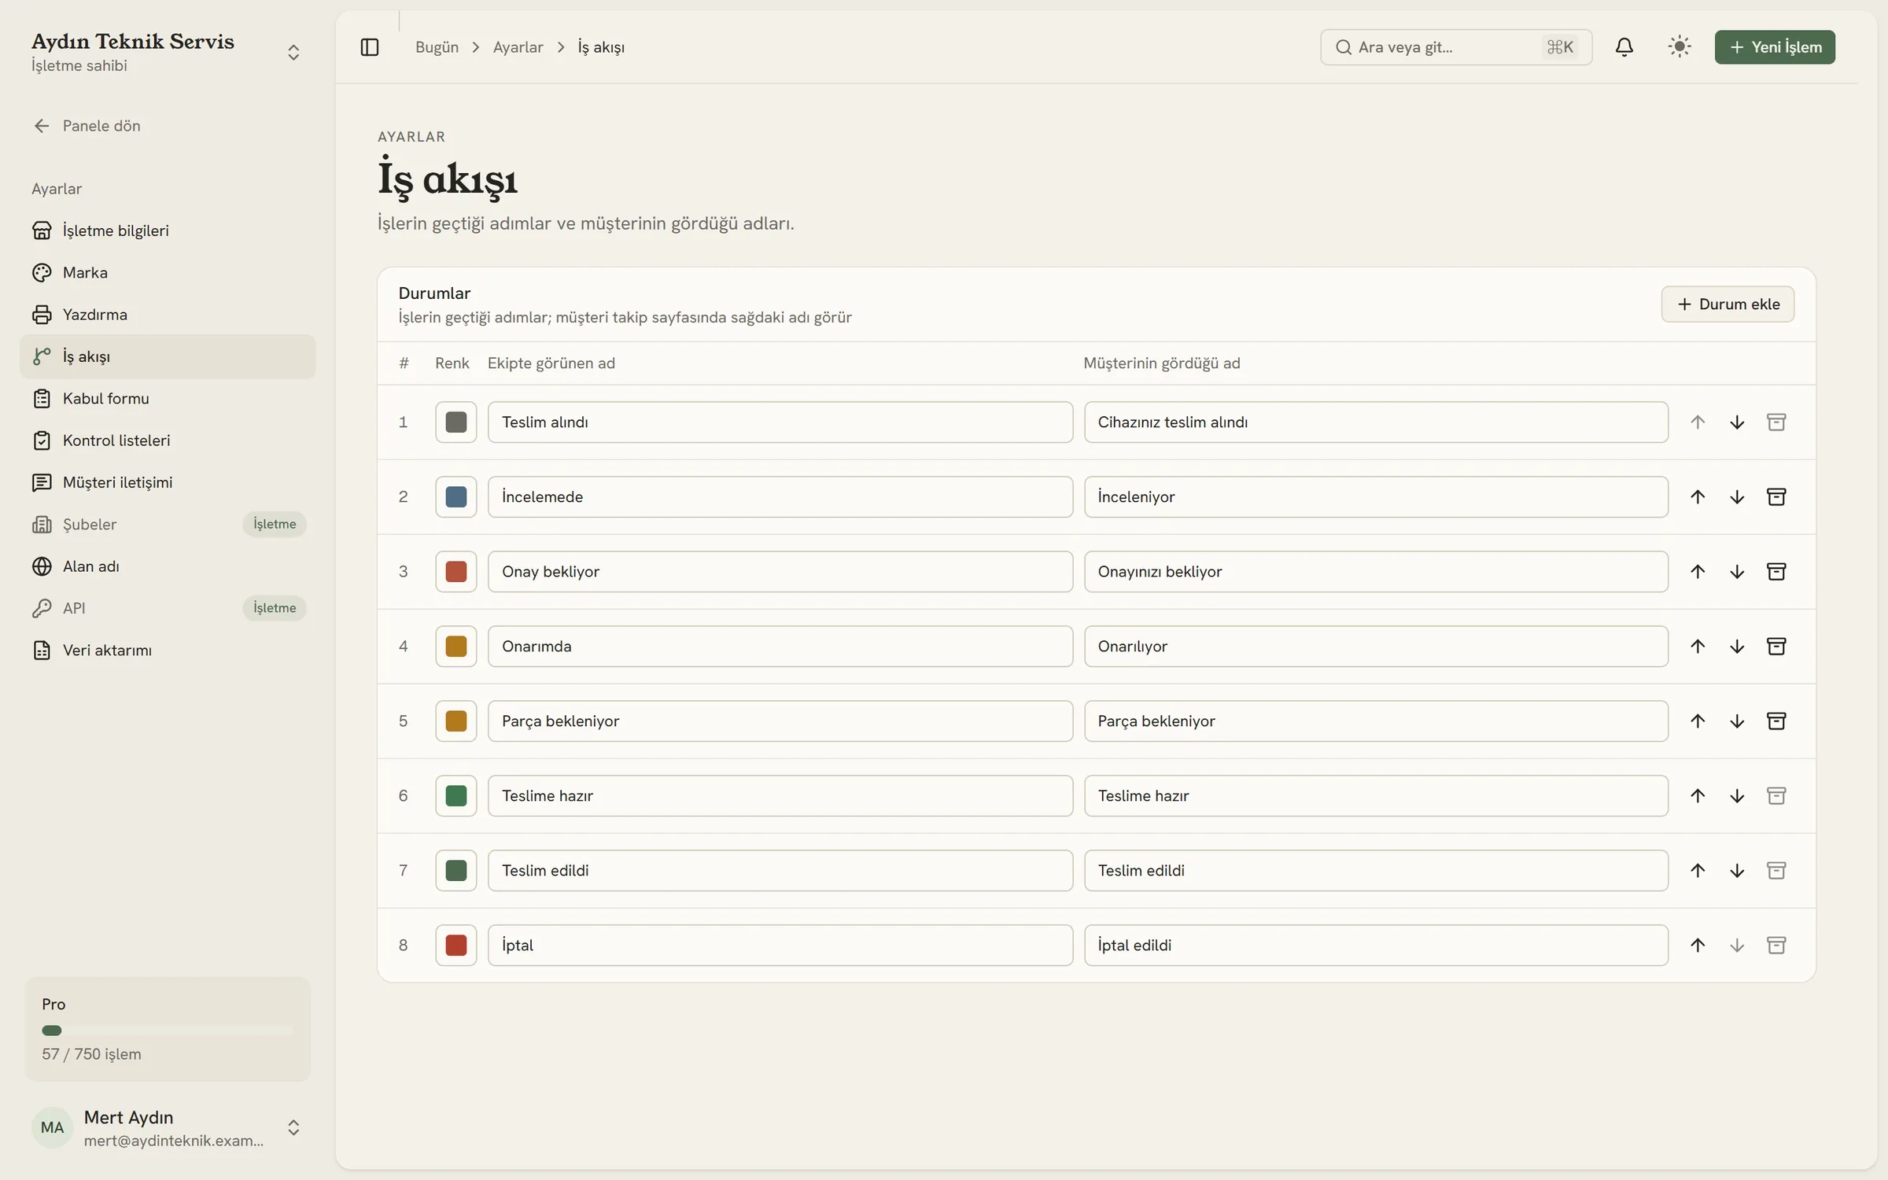Open Kontrol listeleri settings
This screenshot has height=1180, width=1888.
pos(168,441)
